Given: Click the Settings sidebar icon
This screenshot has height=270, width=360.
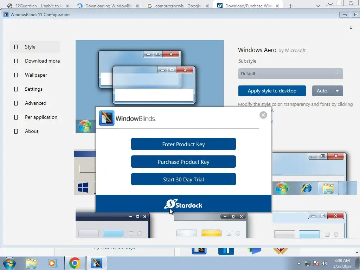Looking at the screenshot, I should point(16,89).
